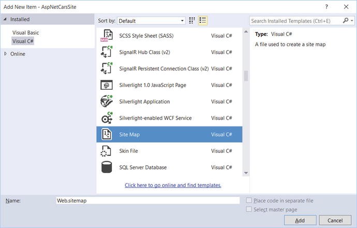The width and height of the screenshot is (357, 228).
Task: Click the Skin File template icon
Action: (106, 151)
